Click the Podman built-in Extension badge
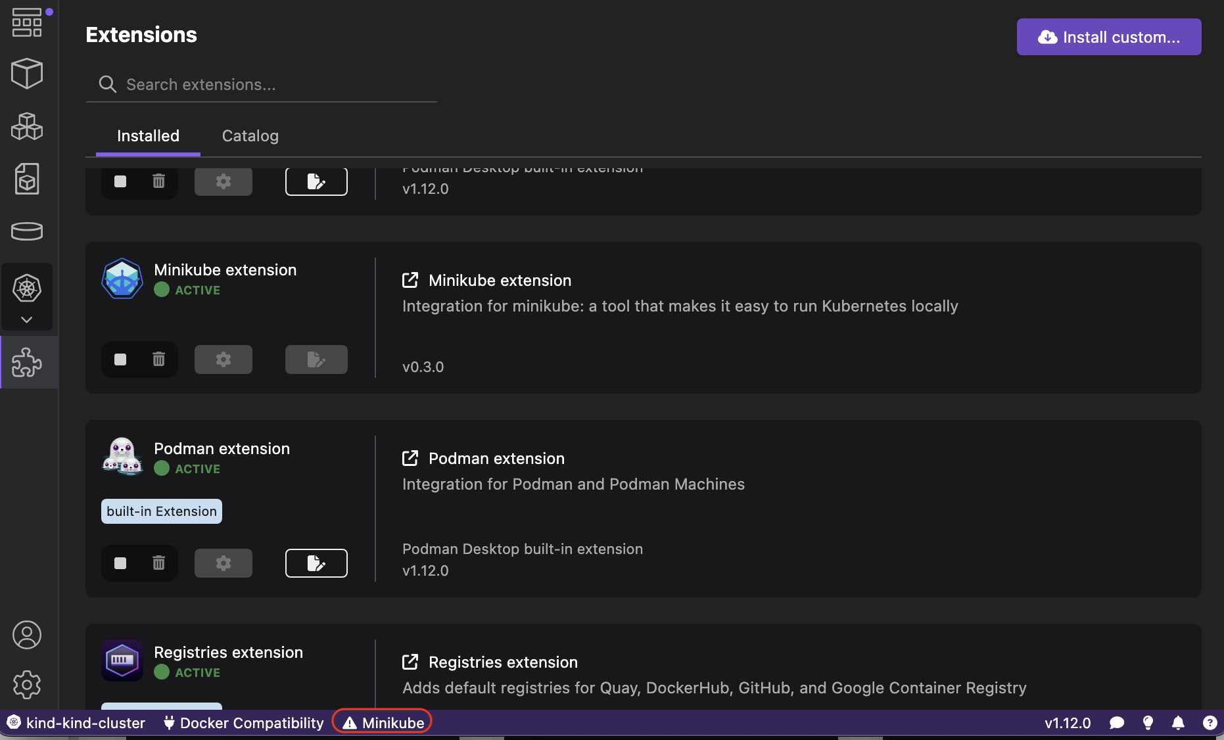 pos(162,511)
